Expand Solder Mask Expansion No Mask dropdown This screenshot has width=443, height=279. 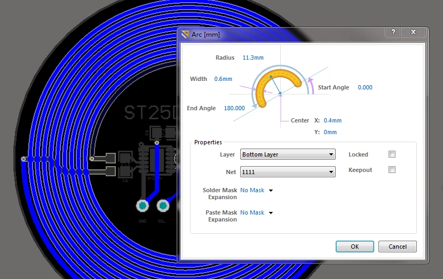coord(271,191)
